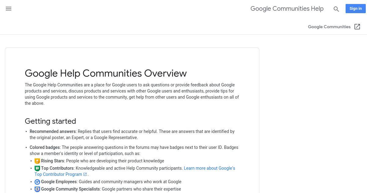The image size is (367, 193).
Task: Click the Top Contributors green badge icon
Action: tap(37, 168)
